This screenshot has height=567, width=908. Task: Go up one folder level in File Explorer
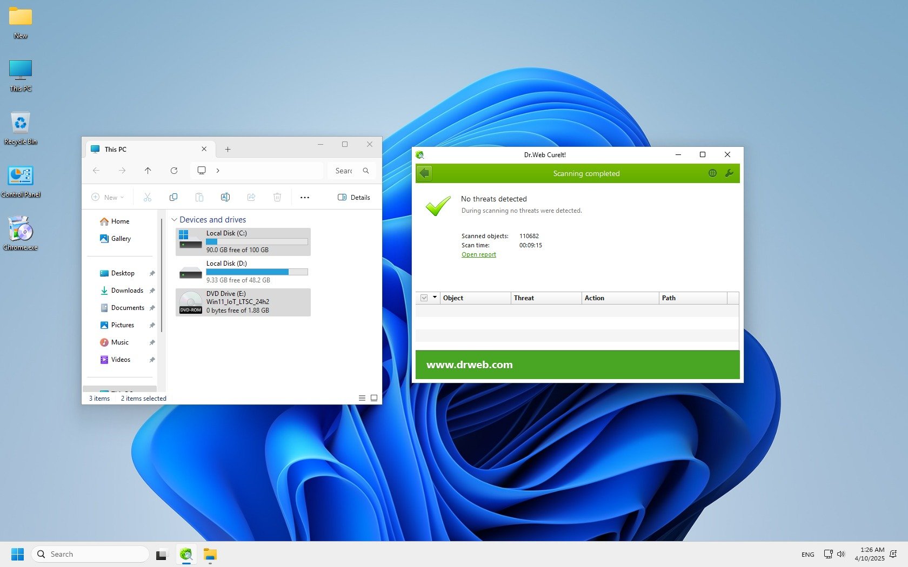148,171
